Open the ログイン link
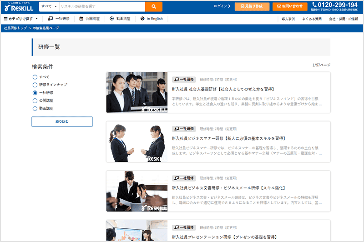 pos(222,6)
